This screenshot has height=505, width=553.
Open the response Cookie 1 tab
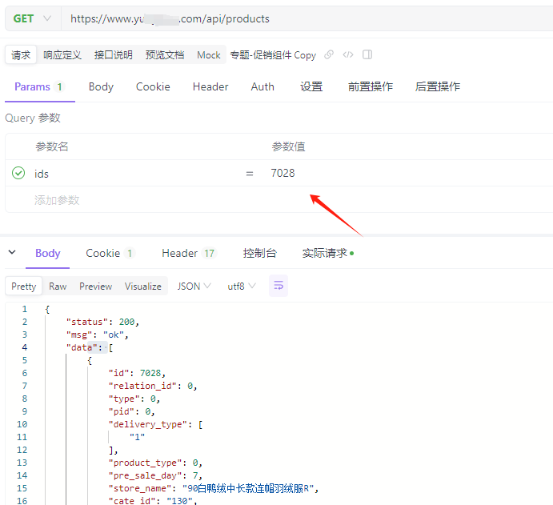pos(110,253)
